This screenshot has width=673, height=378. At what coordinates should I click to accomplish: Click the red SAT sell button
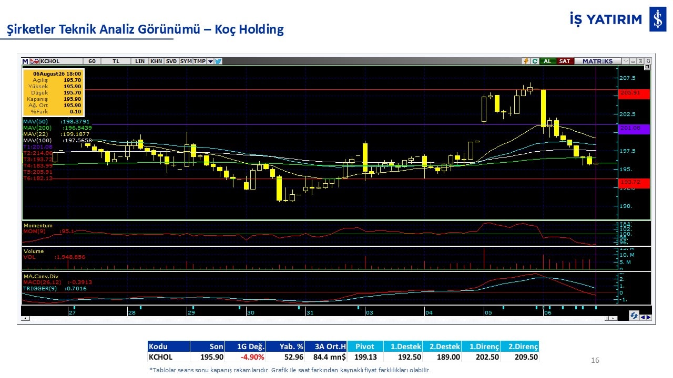565,61
